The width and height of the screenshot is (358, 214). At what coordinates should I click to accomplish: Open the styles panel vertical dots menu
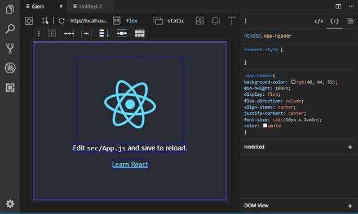246,21
